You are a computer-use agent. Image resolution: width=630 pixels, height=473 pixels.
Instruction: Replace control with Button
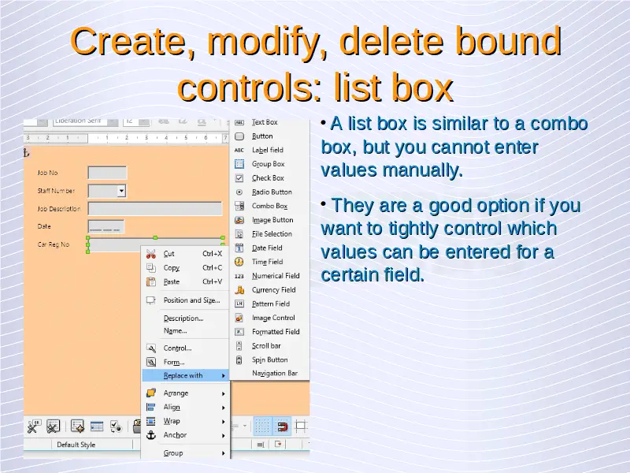click(269, 136)
